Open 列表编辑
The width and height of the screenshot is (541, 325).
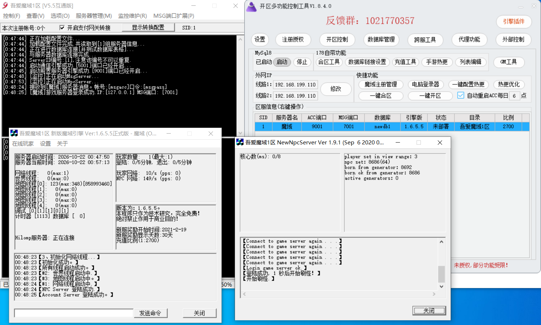pyautogui.click(x=470, y=62)
